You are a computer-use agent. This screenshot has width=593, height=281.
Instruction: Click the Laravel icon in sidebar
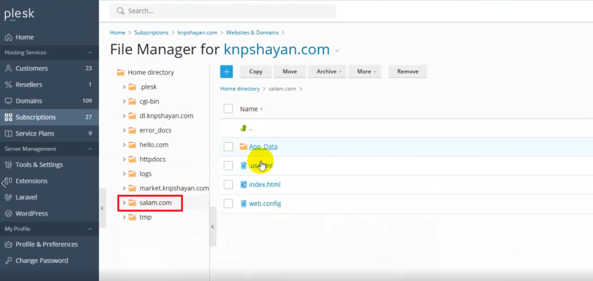click(8, 197)
